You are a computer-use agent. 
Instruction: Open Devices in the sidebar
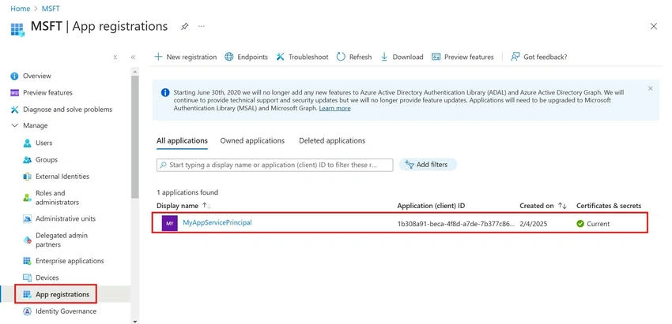47,277
